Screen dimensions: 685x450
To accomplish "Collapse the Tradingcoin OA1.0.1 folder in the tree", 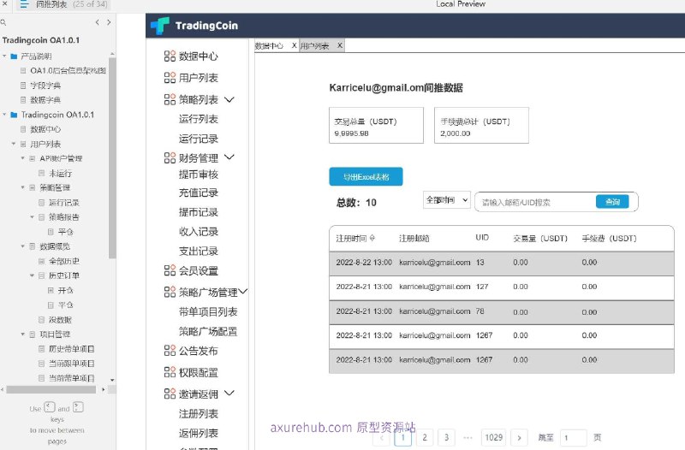I will pos(4,115).
